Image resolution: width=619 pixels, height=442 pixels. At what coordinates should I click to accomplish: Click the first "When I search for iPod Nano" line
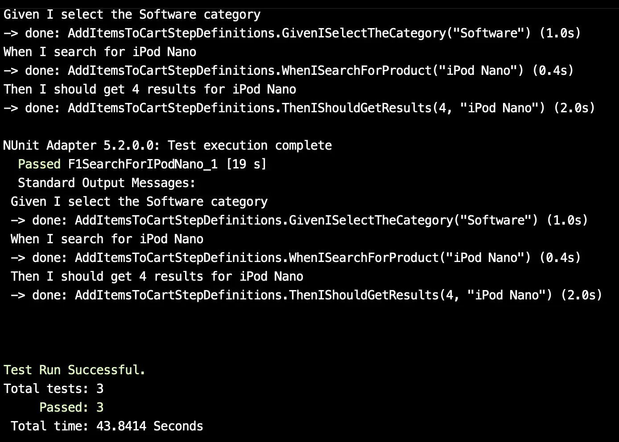click(100, 52)
